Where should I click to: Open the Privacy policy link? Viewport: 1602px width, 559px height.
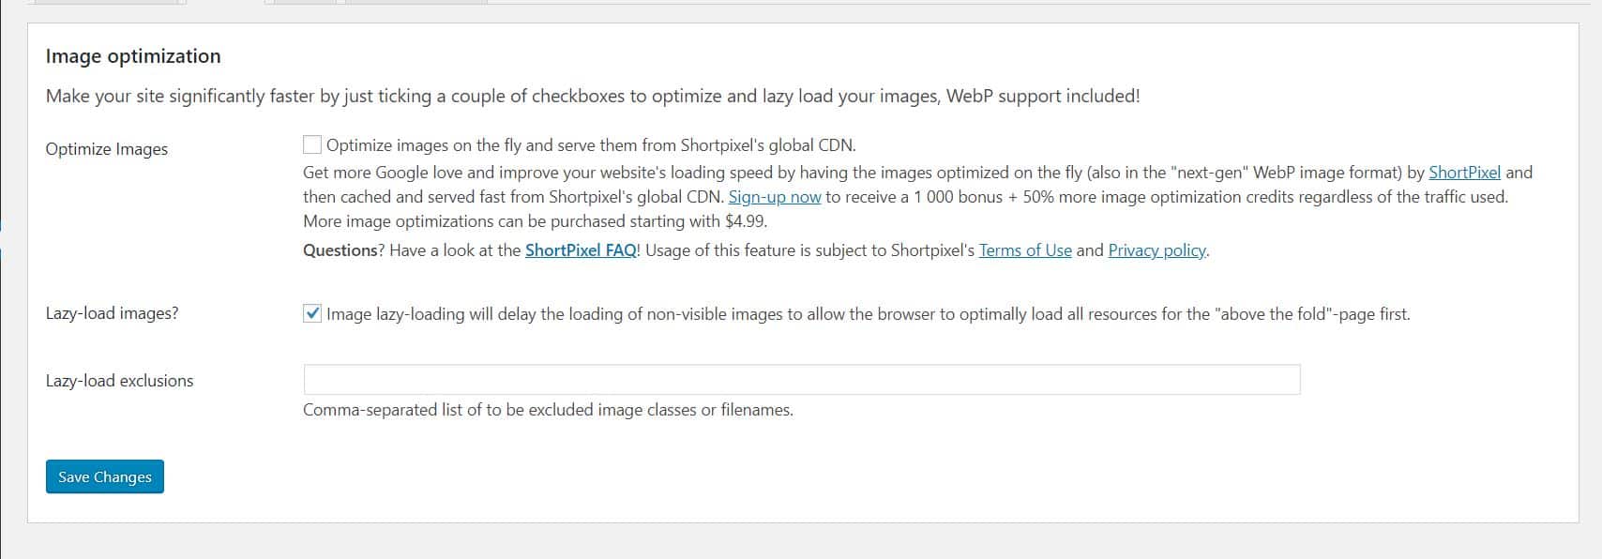[1157, 250]
